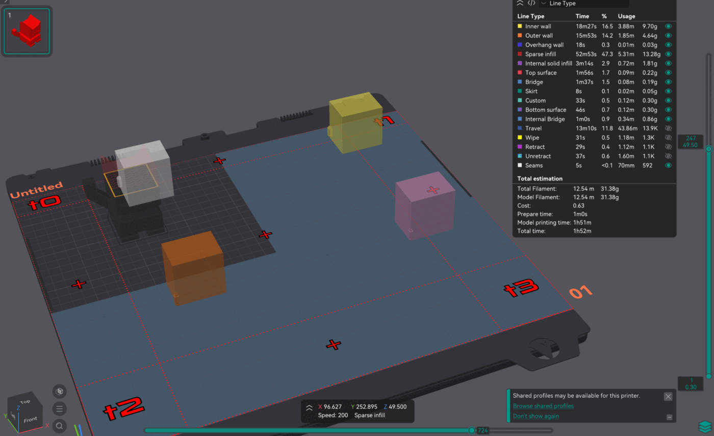Click the Untitled plate name label
This screenshot has height=436, width=714.
click(x=36, y=190)
